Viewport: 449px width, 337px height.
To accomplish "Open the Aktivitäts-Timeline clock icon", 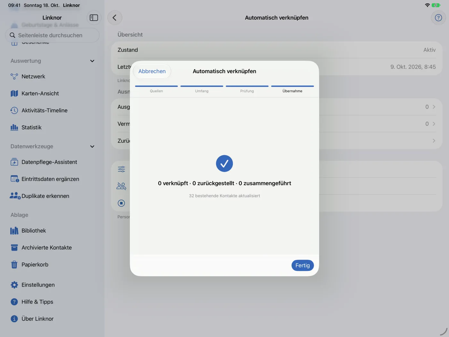I will point(14,110).
